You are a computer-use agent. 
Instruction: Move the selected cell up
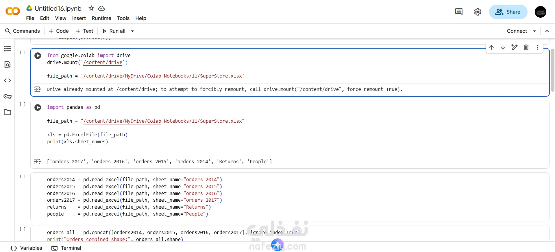tap(491, 47)
